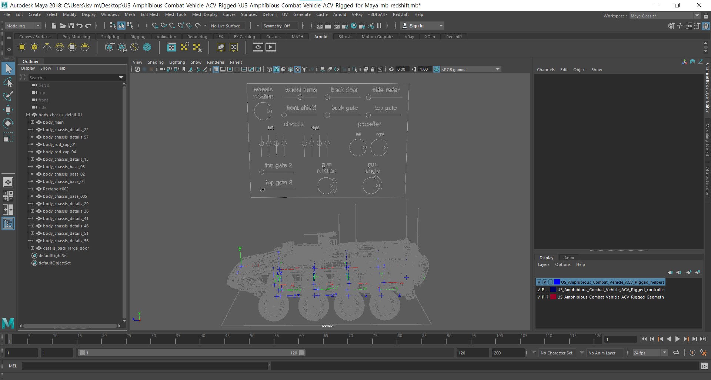711x380 pixels.
Task: Click the Redo arrow icon
Action: pos(88,26)
